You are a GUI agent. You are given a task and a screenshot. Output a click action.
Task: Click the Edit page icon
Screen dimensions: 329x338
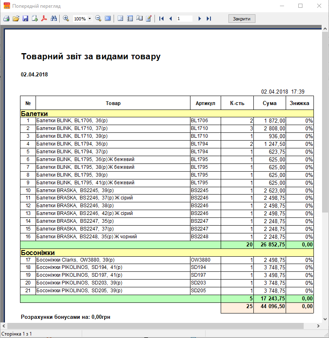(149, 19)
